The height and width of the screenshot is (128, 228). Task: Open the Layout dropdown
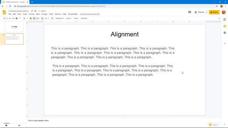pos(68,18)
